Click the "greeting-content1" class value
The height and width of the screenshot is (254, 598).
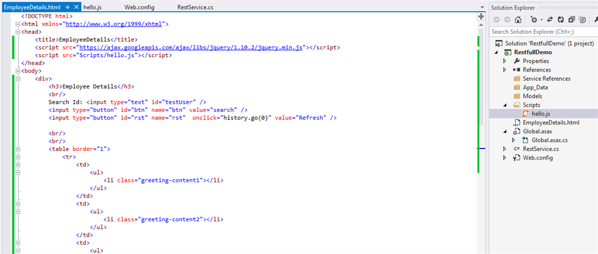tap(171, 180)
